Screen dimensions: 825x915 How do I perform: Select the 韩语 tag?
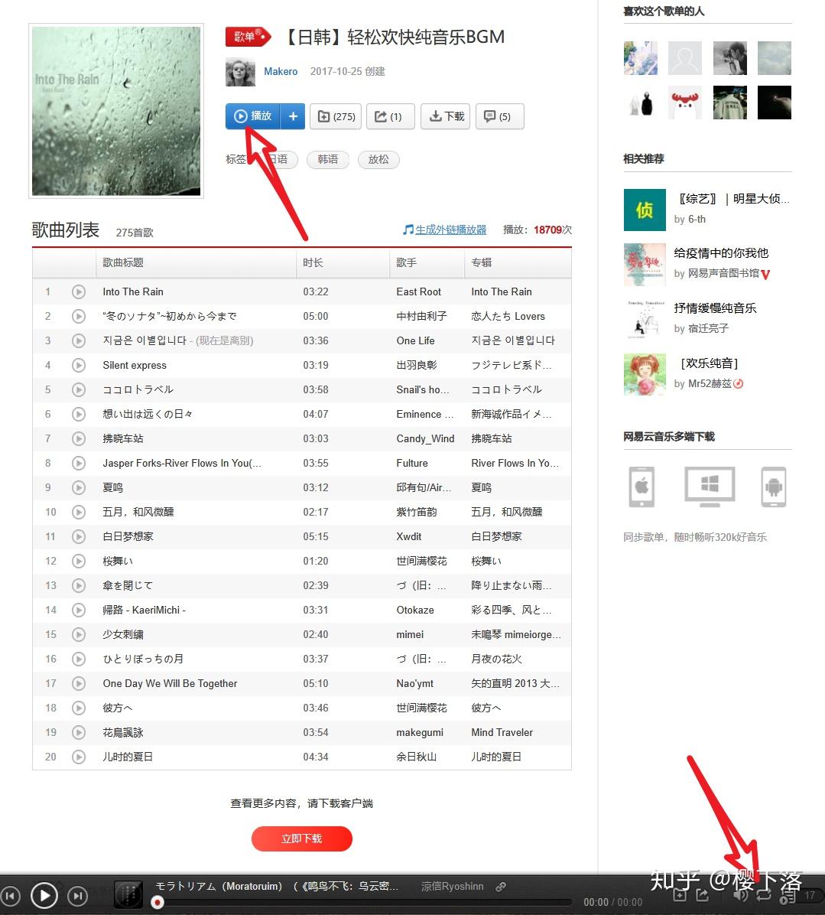(328, 159)
